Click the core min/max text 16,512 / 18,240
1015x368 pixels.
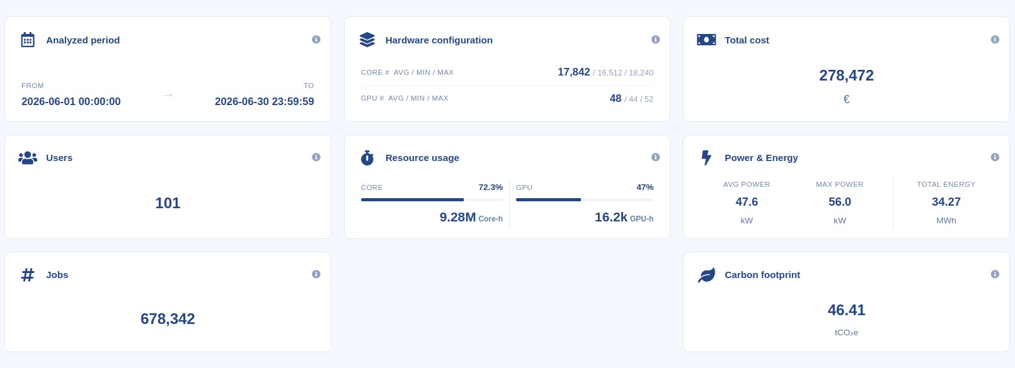626,73
